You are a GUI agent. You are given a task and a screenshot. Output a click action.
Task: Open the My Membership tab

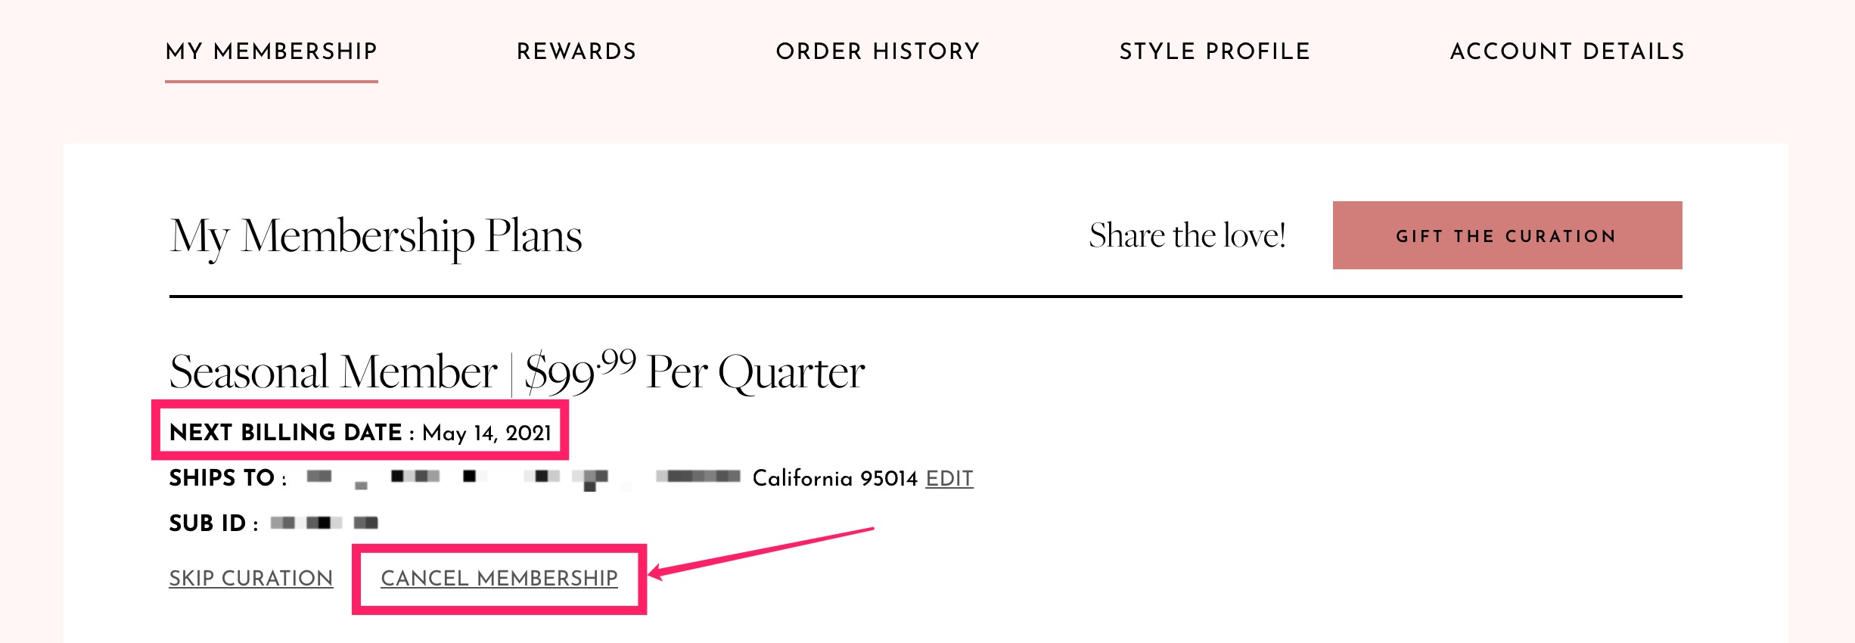click(271, 51)
